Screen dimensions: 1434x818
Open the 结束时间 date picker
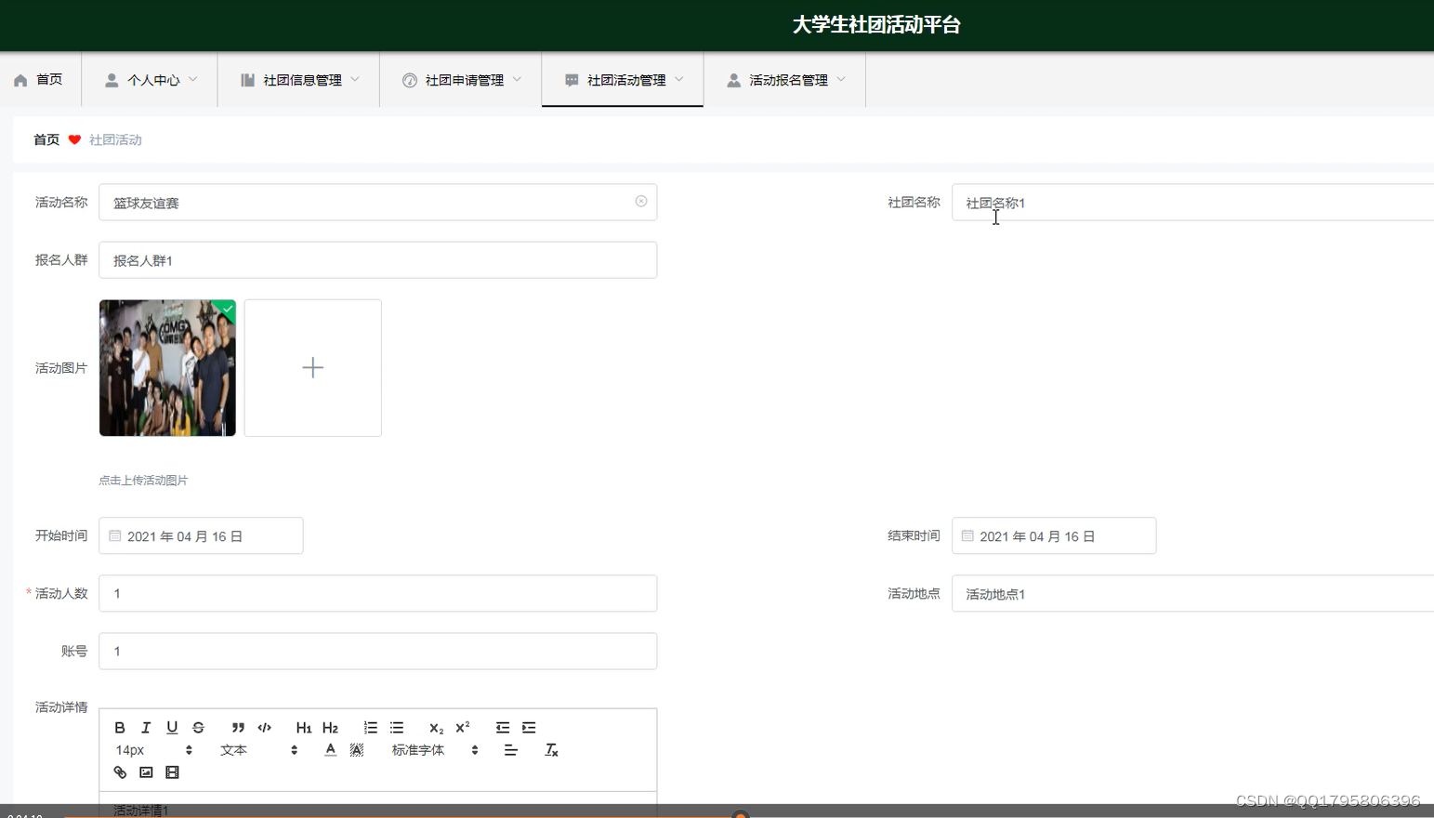pyautogui.click(x=1054, y=536)
